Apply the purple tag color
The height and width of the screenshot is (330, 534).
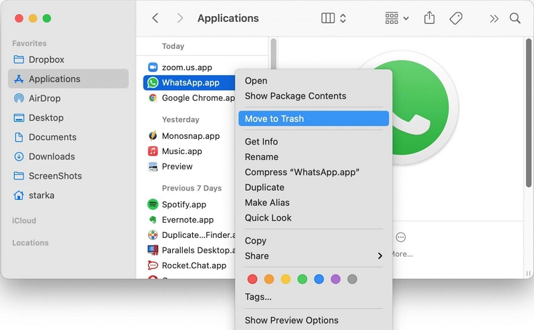tap(336, 279)
